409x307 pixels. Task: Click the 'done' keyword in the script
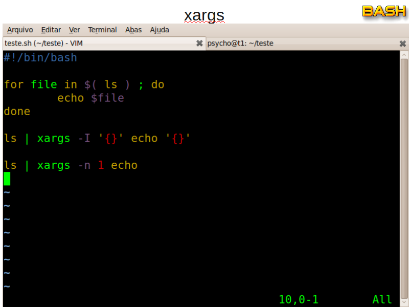[x=17, y=111]
